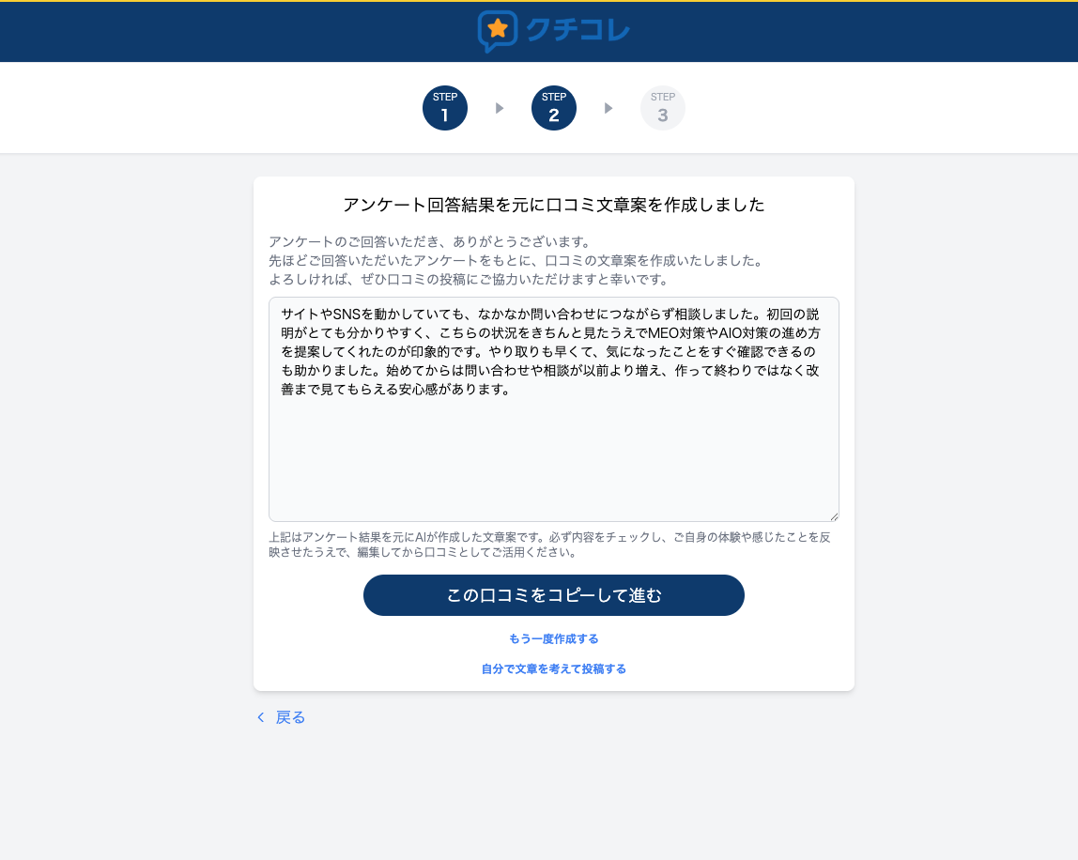Select the STEP 2 circle
1078x860 pixels.
(x=553, y=108)
